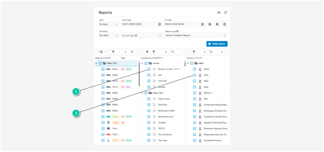Click the refresh icon in Reports header

[x=226, y=12]
